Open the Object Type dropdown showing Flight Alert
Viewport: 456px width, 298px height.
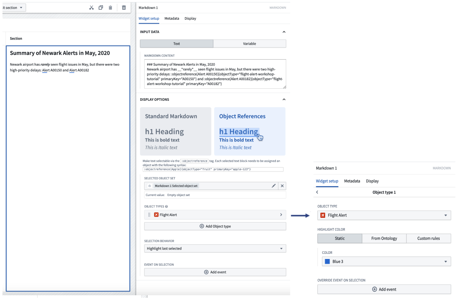(384, 215)
